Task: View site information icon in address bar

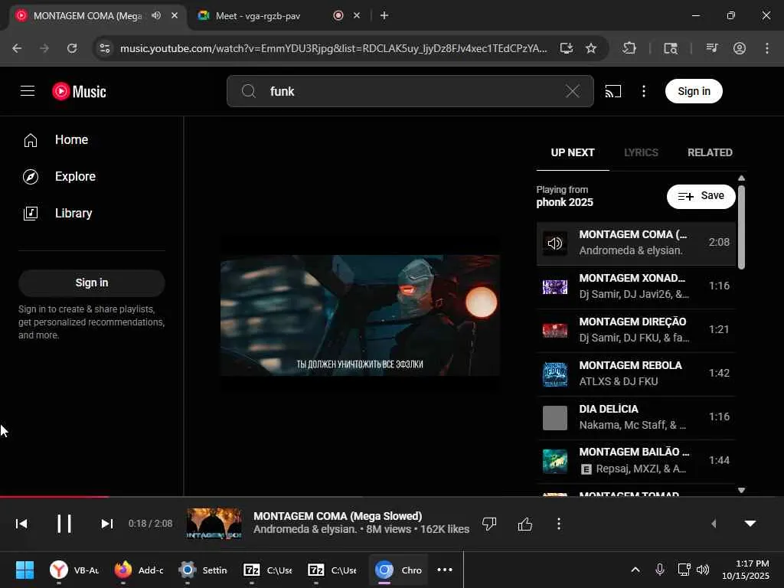Action: 104,48
